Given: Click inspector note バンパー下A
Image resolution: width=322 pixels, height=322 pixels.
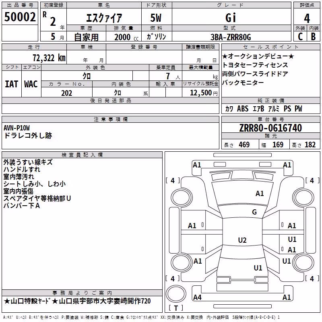Looking at the screenshot, I should pos(22,205).
